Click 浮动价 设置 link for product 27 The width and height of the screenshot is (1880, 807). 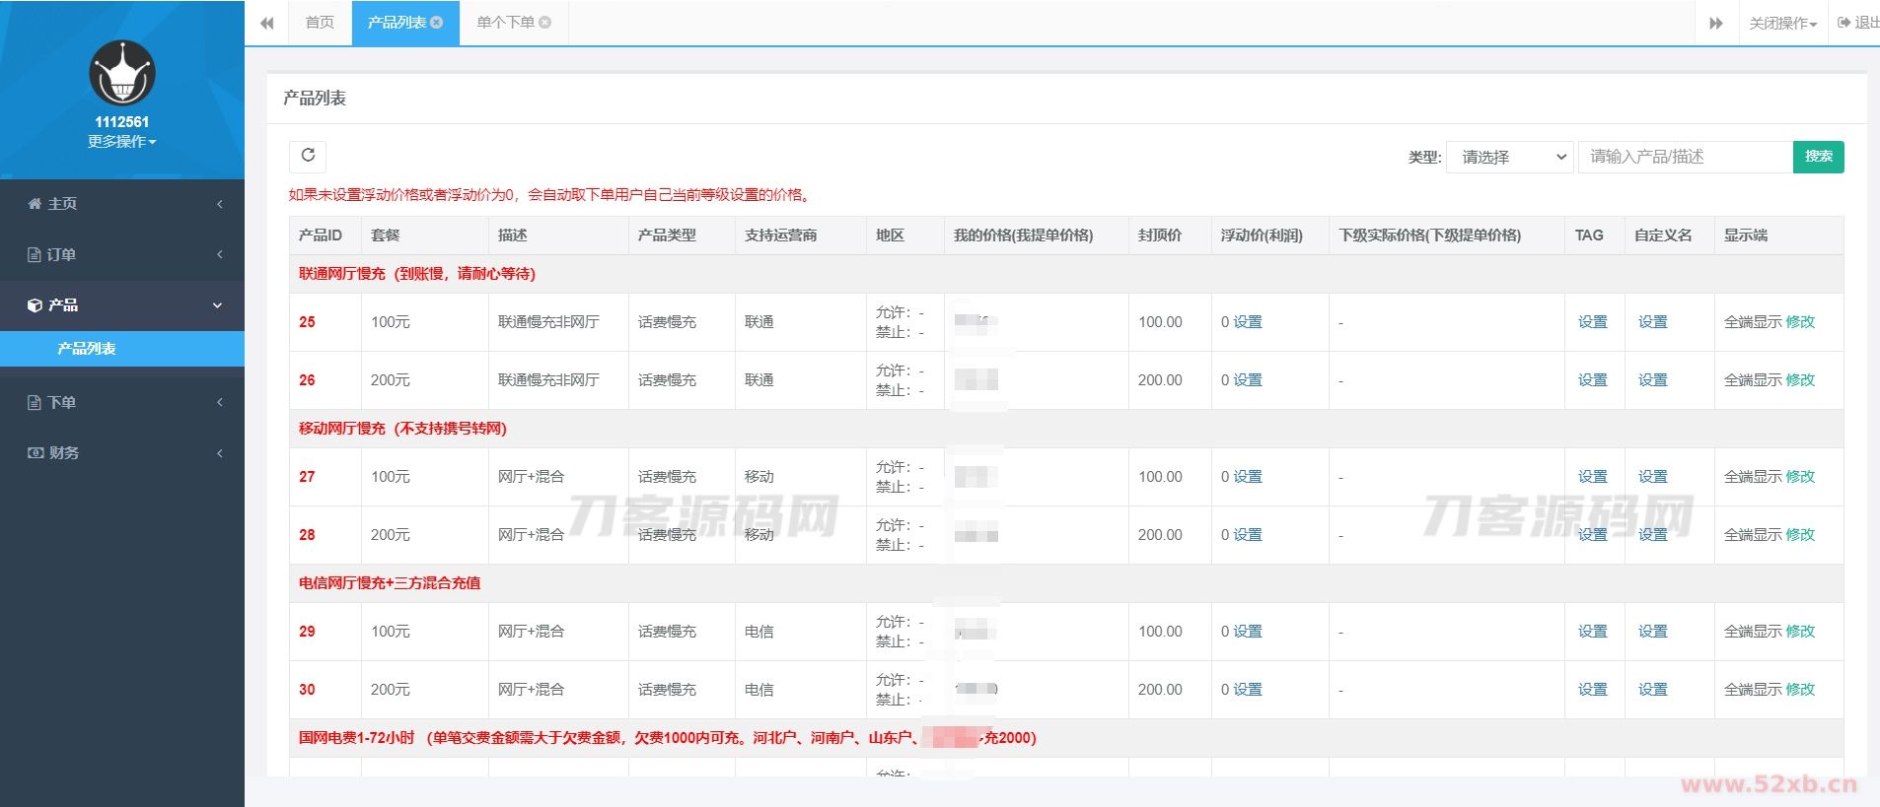tap(1248, 477)
